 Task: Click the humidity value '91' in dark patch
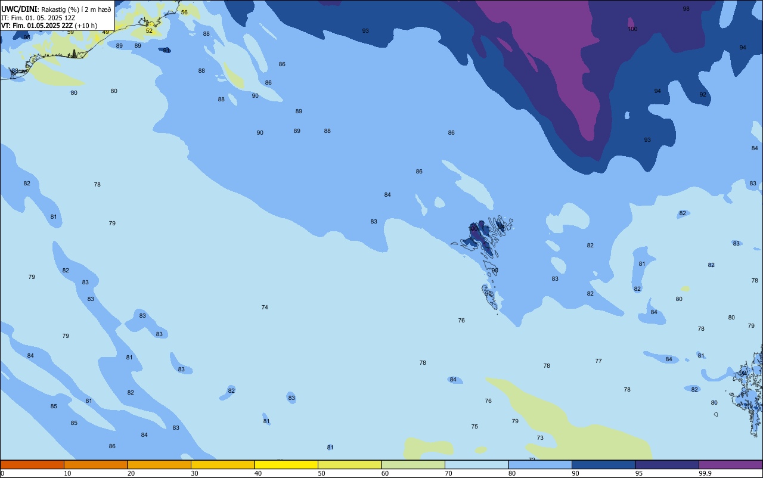click(166, 51)
